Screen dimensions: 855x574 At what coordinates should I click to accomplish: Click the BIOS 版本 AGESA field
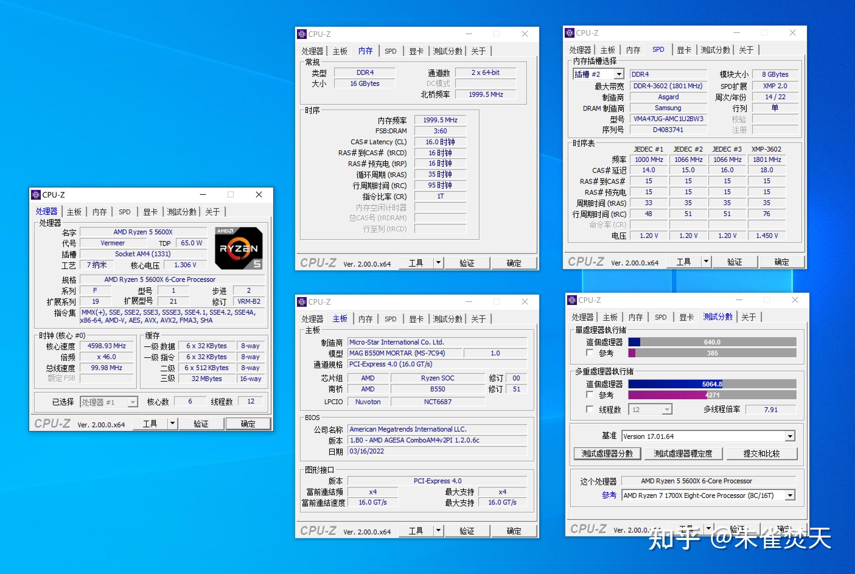[x=437, y=440]
